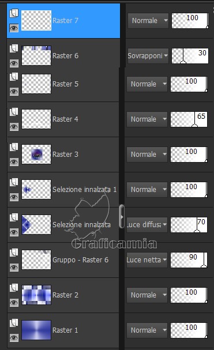Open the Luce netta blend mode dropdown
The width and height of the screenshot is (214, 350).
click(x=147, y=260)
